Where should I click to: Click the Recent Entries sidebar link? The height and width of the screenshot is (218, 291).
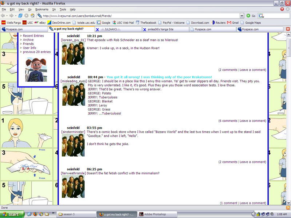pyautogui.click(x=33, y=36)
